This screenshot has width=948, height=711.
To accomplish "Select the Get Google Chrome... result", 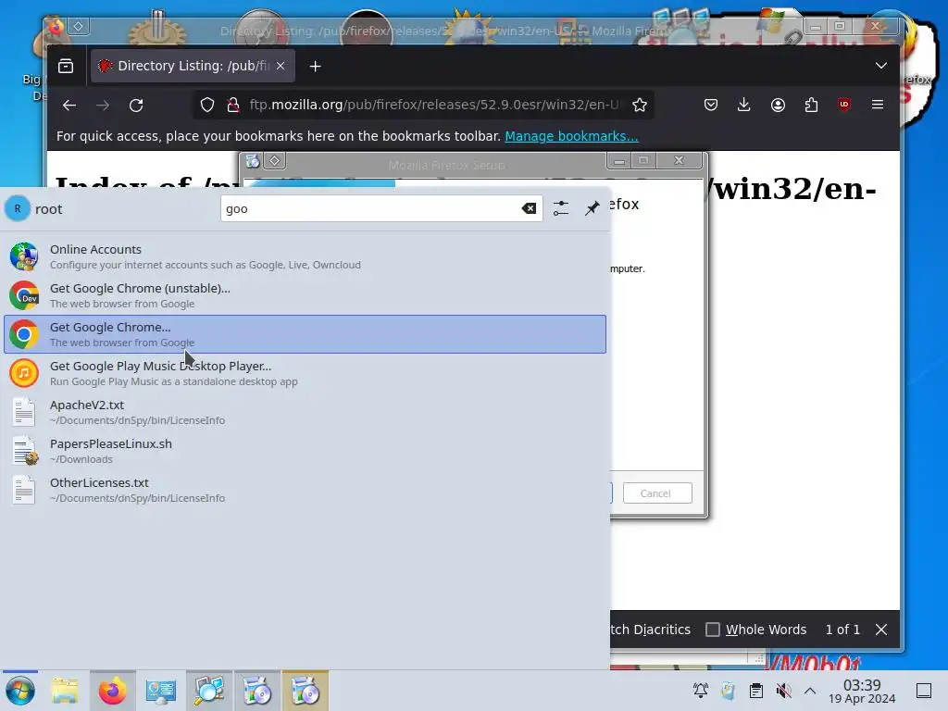I will [305, 333].
